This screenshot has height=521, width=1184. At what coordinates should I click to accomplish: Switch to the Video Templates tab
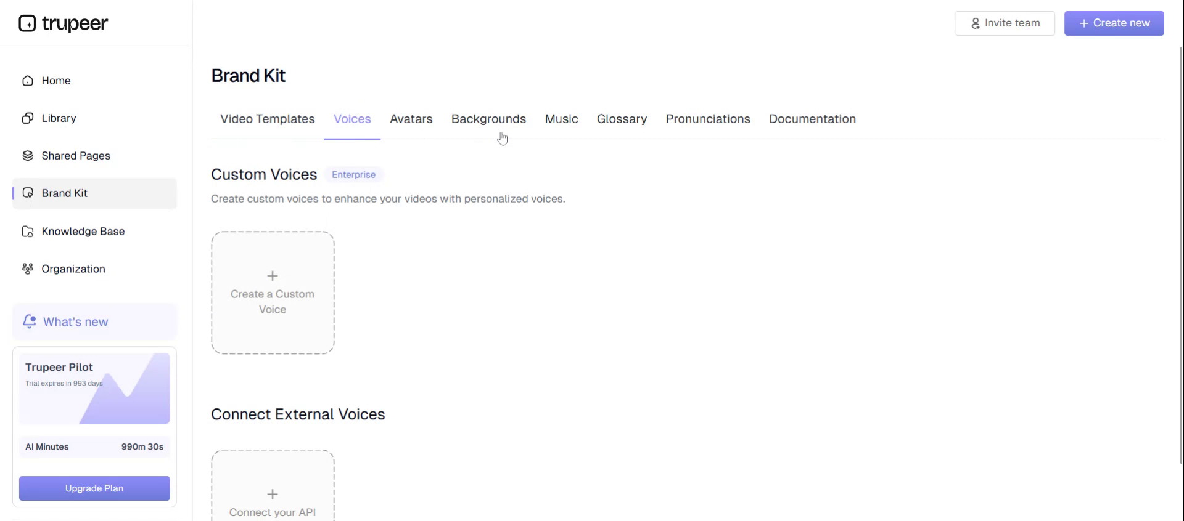pyautogui.click(x=268, y=119)
